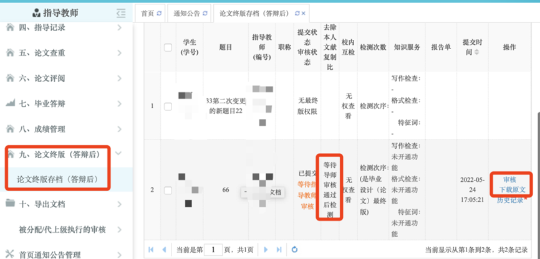
Task: Click the page number input field
Action: (213, 250)
